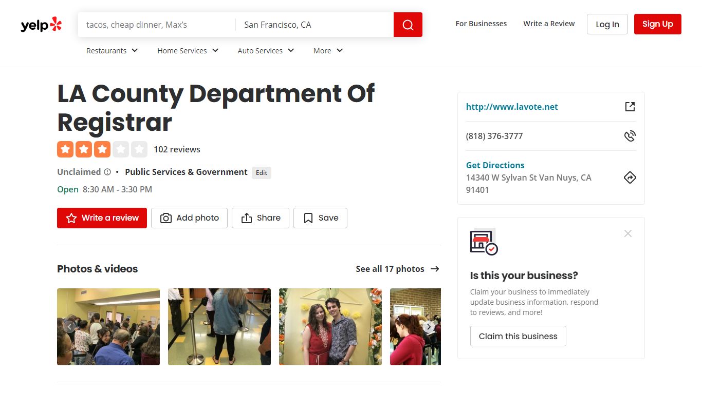Expand the Restaurants dropdown
The height and width of the screenshot is (394, 702).
click(112, 51)
